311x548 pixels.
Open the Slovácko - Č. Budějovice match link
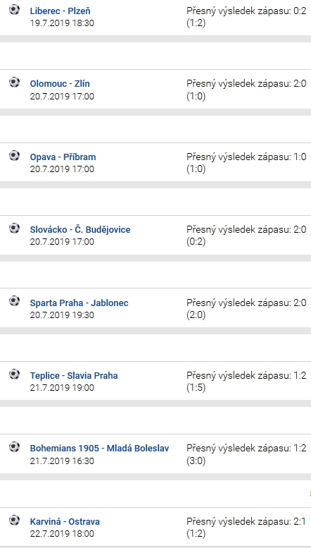(x=80, y=230)
